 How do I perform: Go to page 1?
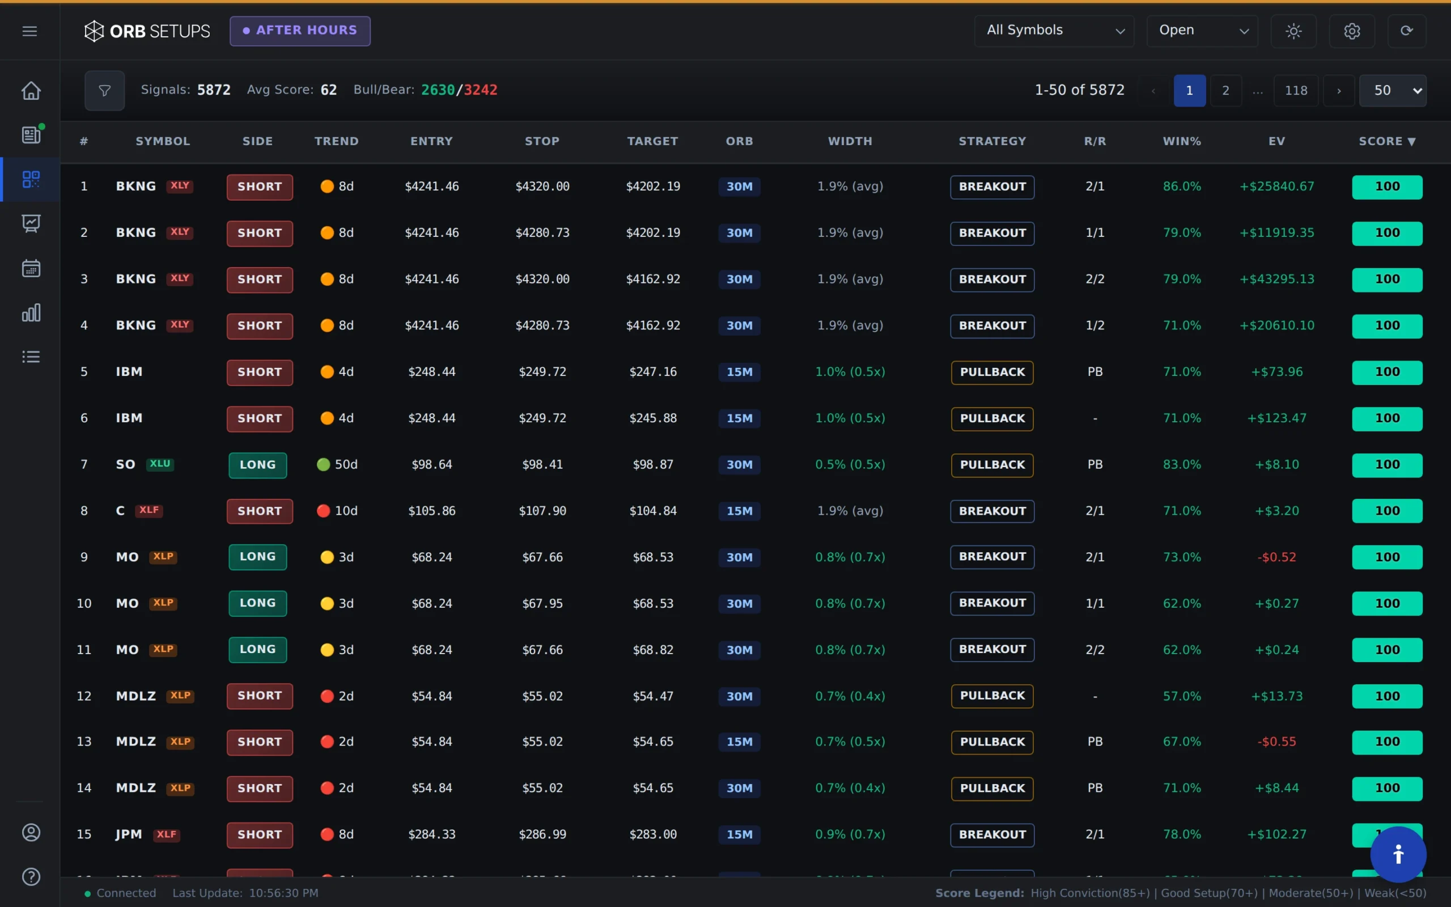1190,91
